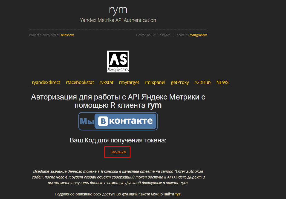Click the Yandex Metrika API Authentication subtitle
The image size is (286, 199).
point(118,20)
